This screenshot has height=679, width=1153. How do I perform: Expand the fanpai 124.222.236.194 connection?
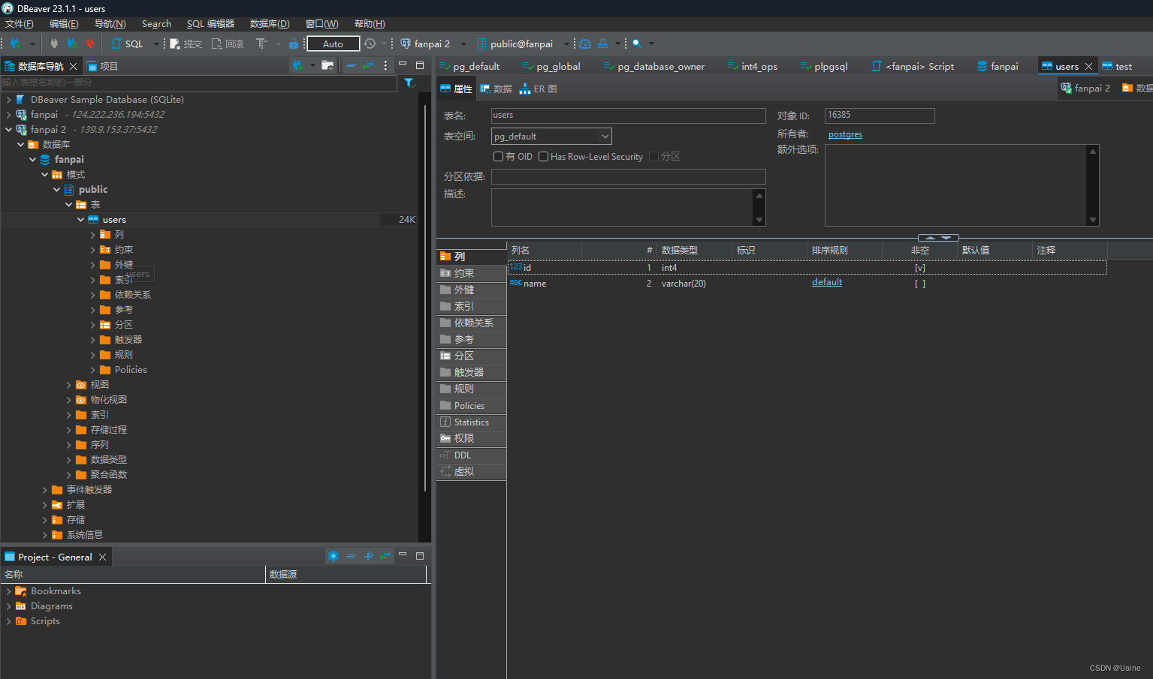tap(8, 114)
